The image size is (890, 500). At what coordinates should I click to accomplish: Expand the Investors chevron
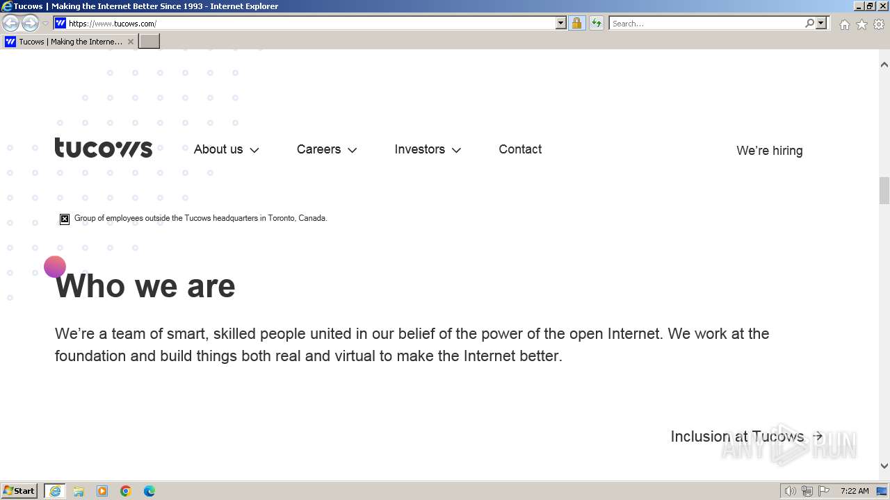point(456,150)
